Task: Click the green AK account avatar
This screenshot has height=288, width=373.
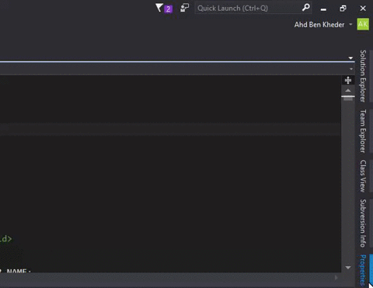Action: (x=363, y=24)
